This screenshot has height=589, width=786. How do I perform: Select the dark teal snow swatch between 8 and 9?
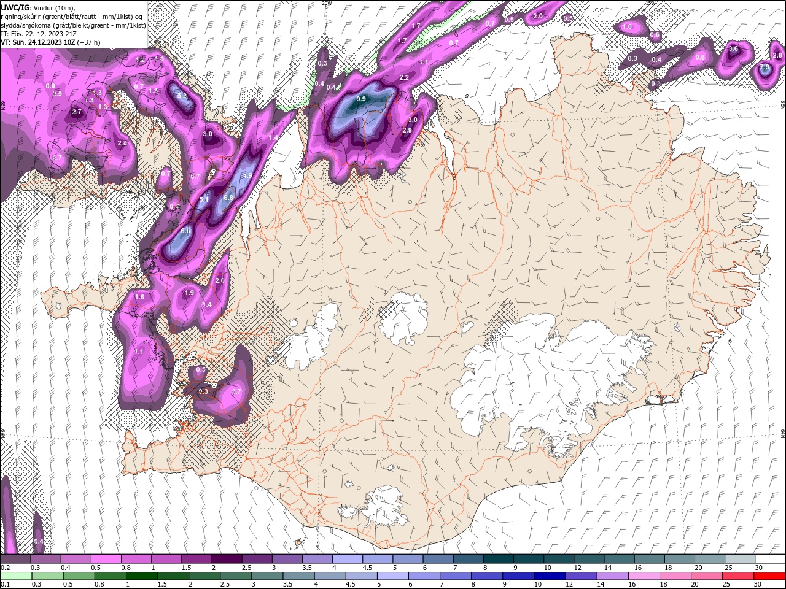coord(498,559)
